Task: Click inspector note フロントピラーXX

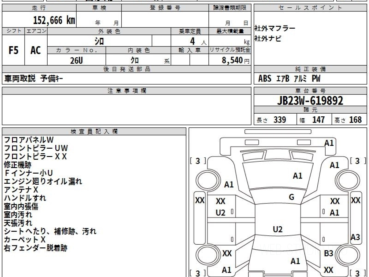Action: 35,156
